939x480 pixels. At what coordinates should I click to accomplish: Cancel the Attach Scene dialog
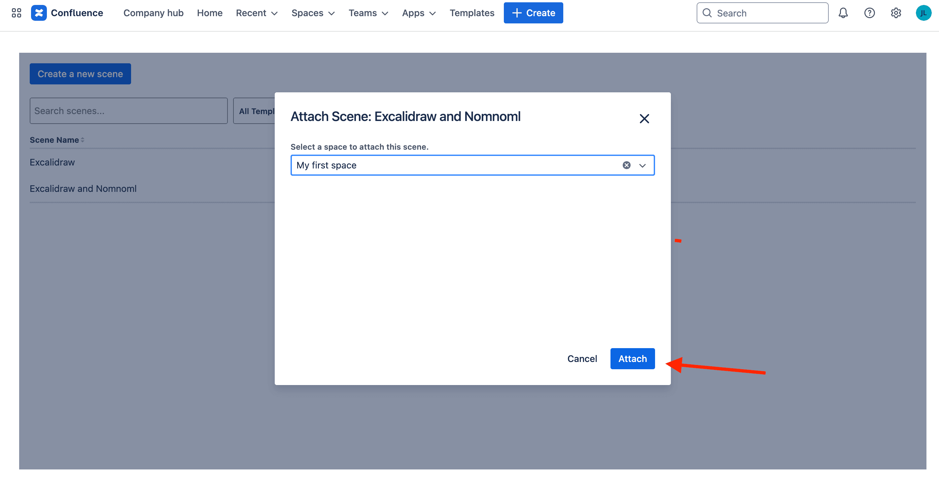click(582, 358)
